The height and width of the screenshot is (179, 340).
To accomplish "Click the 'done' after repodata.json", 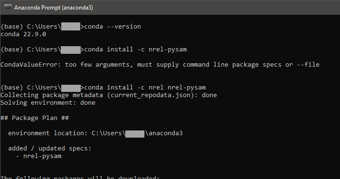I will point(209,95).
